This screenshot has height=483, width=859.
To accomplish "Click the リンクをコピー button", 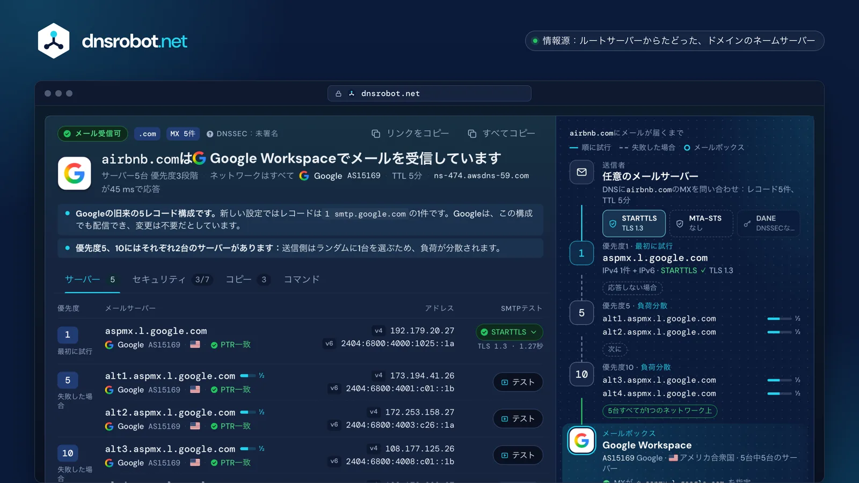I will (410, 134).
